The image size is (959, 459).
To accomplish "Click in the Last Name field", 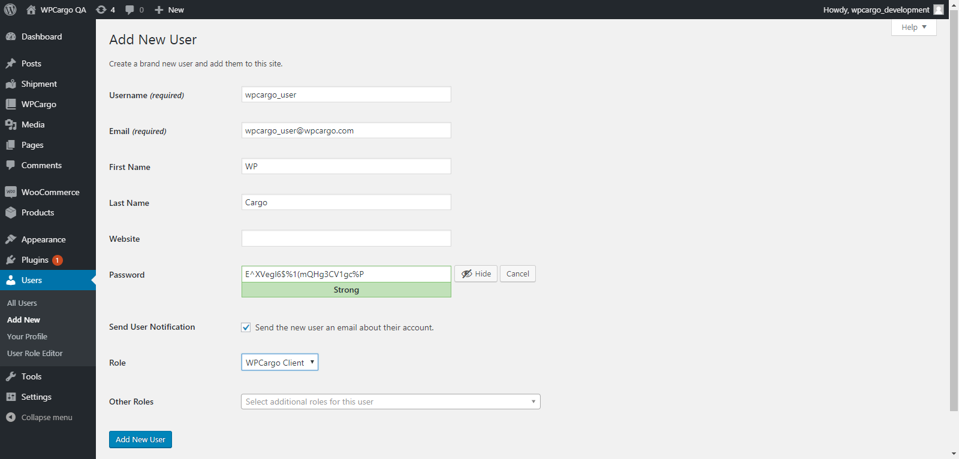I will [346, 202].
